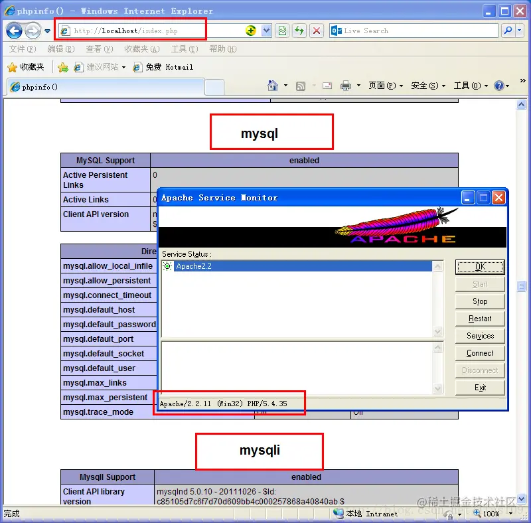
Task: Click the Service Status list scroll-up arrow
Action: pos(438,267)
